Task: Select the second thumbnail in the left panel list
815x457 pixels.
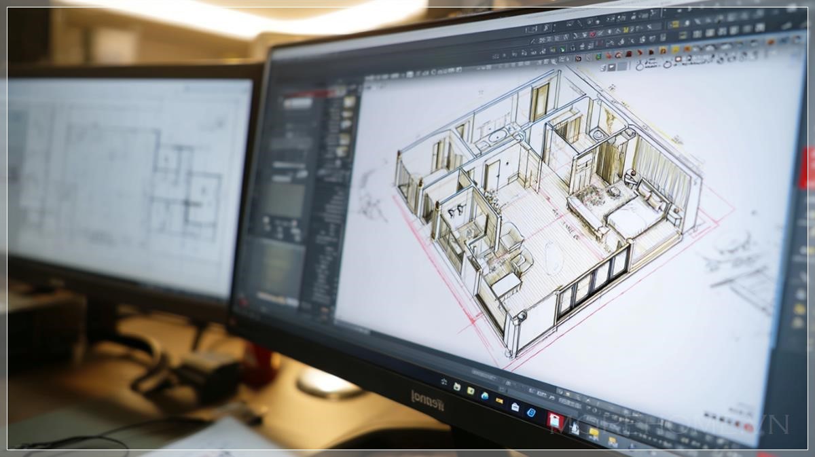Action: 347,113
